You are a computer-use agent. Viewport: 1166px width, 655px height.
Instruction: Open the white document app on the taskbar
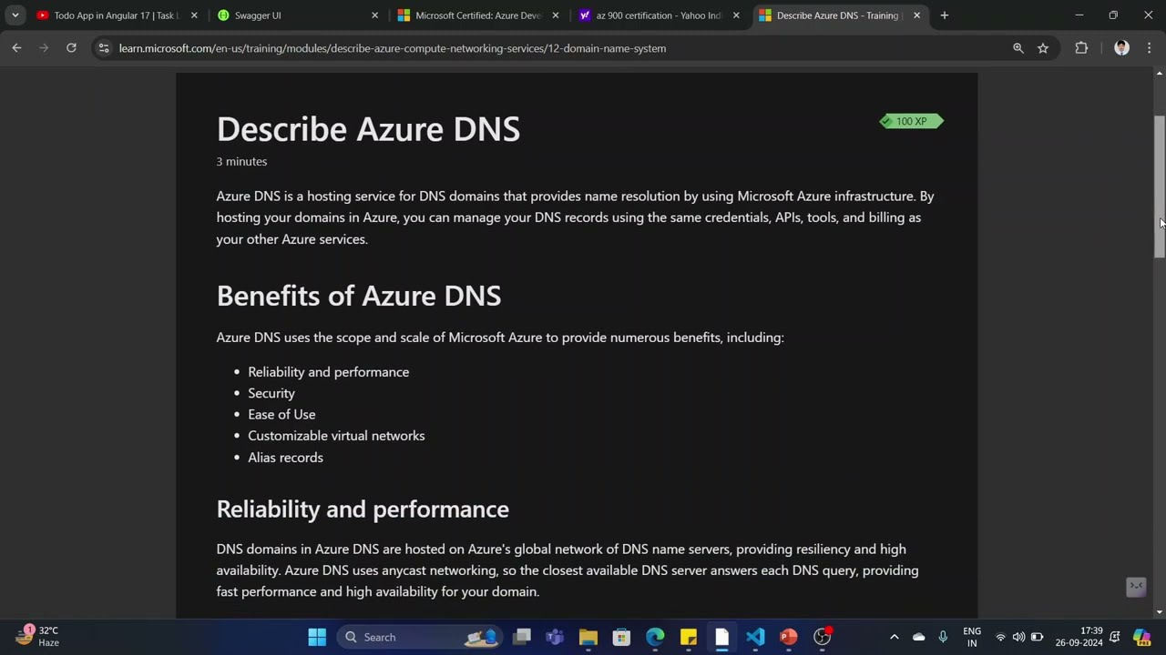coord(721,637)
